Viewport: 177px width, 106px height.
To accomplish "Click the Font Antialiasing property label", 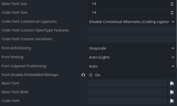I will [x=16, y=48].
